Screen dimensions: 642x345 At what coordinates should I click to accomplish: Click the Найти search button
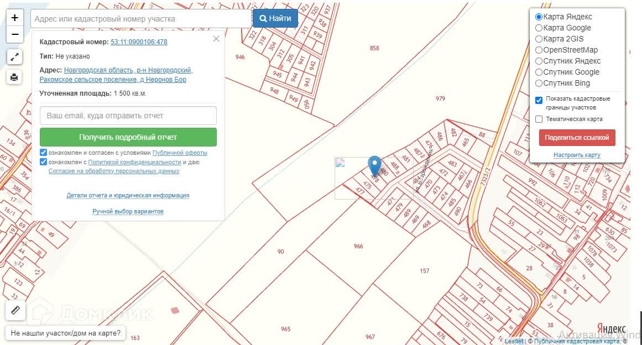point(275,18)
